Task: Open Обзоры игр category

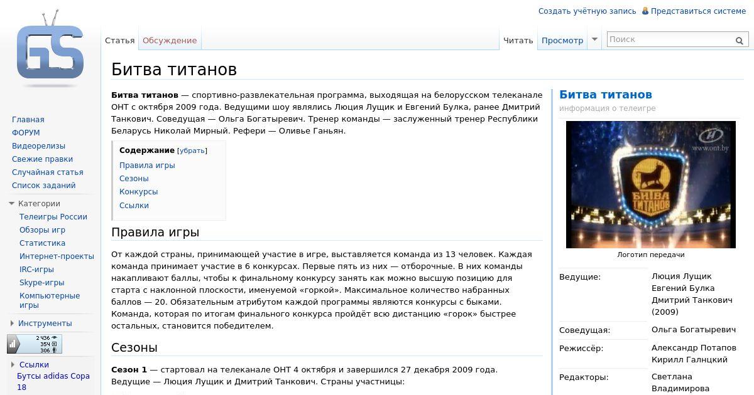Action: (x=42, y=229)
